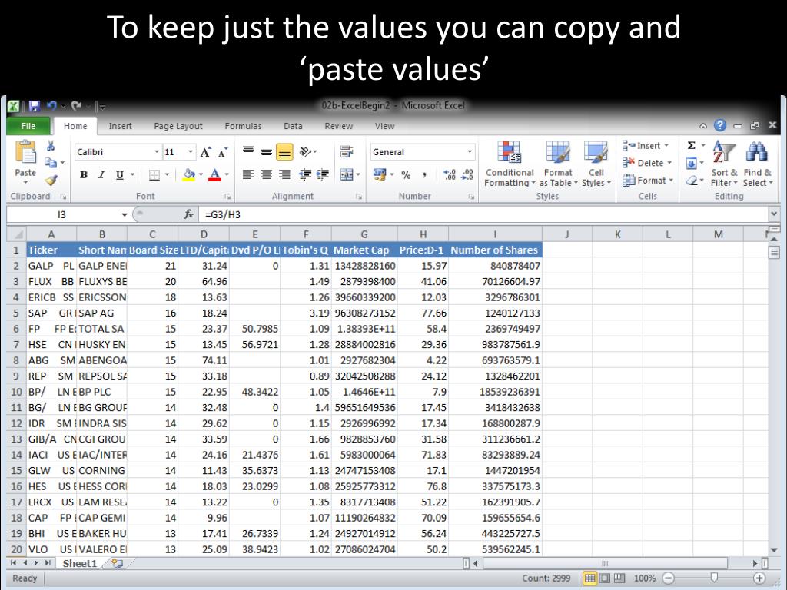Toggle Center horizontal alignment

pyautogui.click(x=266, y=174)
